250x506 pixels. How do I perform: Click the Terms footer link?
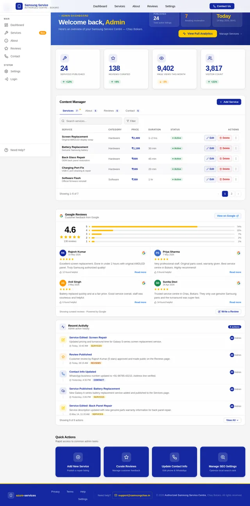point(70,492)
